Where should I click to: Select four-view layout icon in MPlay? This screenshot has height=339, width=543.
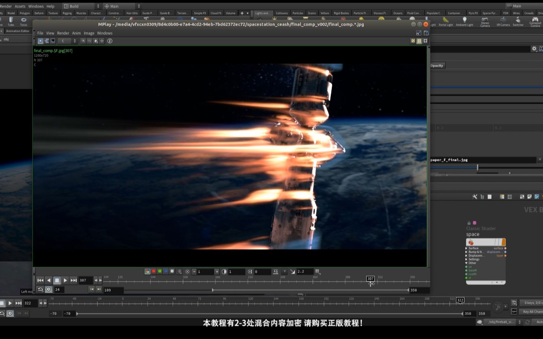click(x=419, y=41)
